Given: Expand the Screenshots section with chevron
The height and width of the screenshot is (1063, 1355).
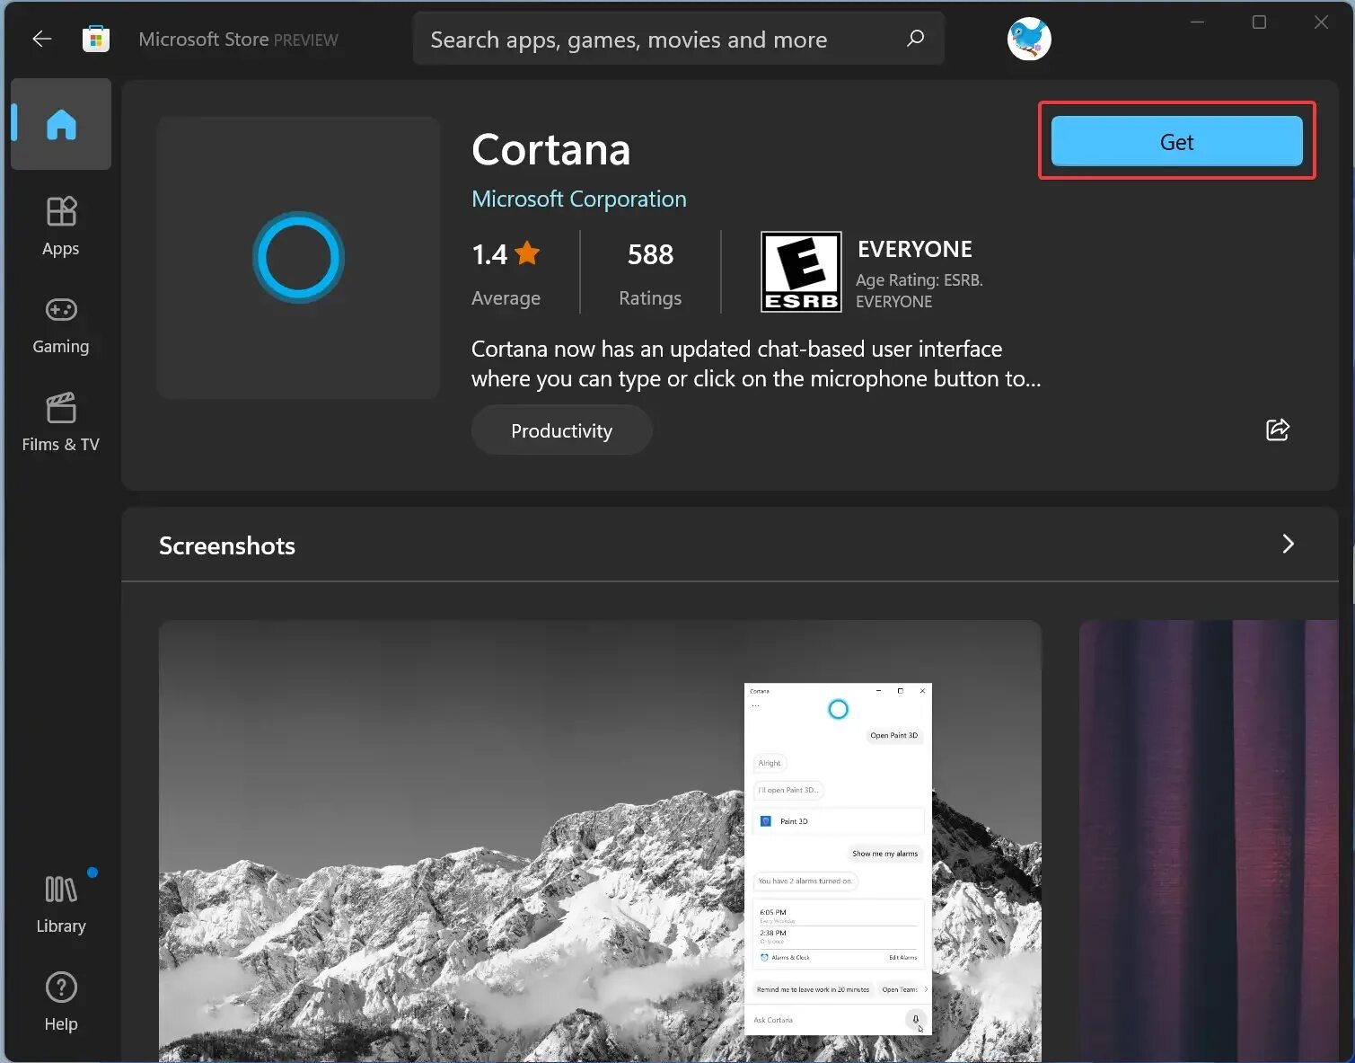Looking at the screenshot, I should (x=1288, y=544).
